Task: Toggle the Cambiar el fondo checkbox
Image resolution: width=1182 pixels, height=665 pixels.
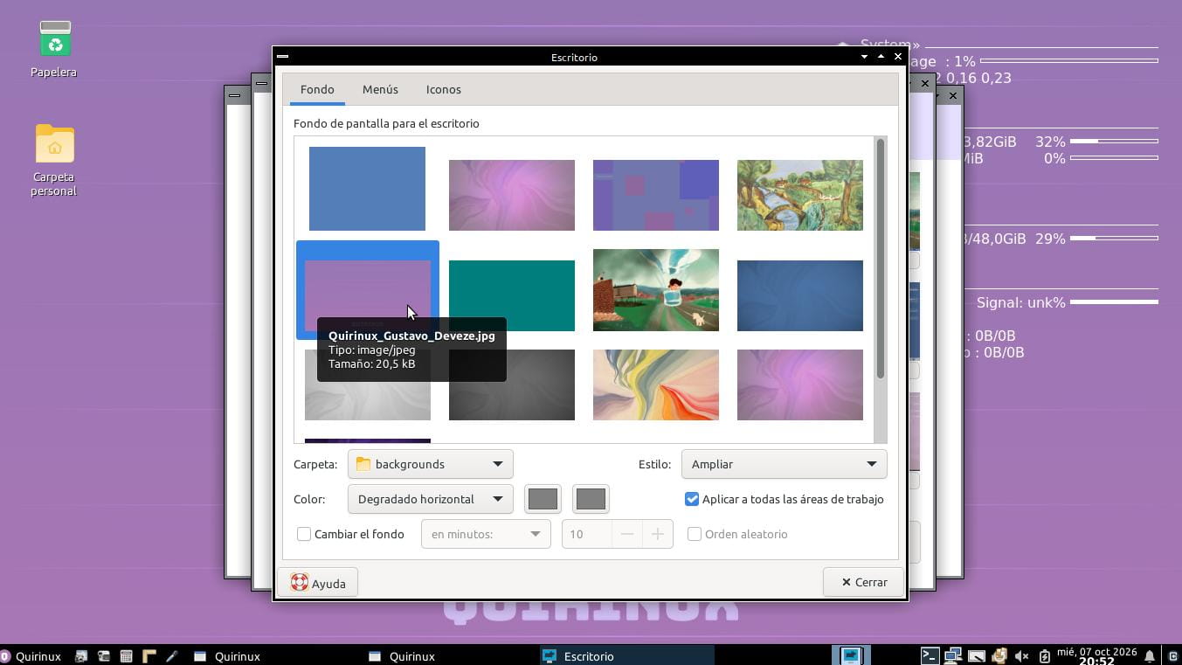Action: click(304, 534)
